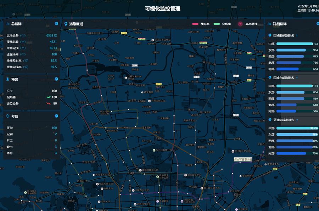This screenshot has height=211, width=319.
Task: Select the 中部 bar in 区域报修数排名
Action: click(294, 44)
